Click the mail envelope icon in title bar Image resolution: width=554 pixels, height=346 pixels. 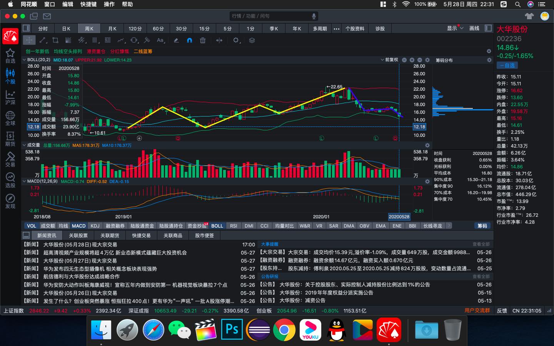coord(47,16)
